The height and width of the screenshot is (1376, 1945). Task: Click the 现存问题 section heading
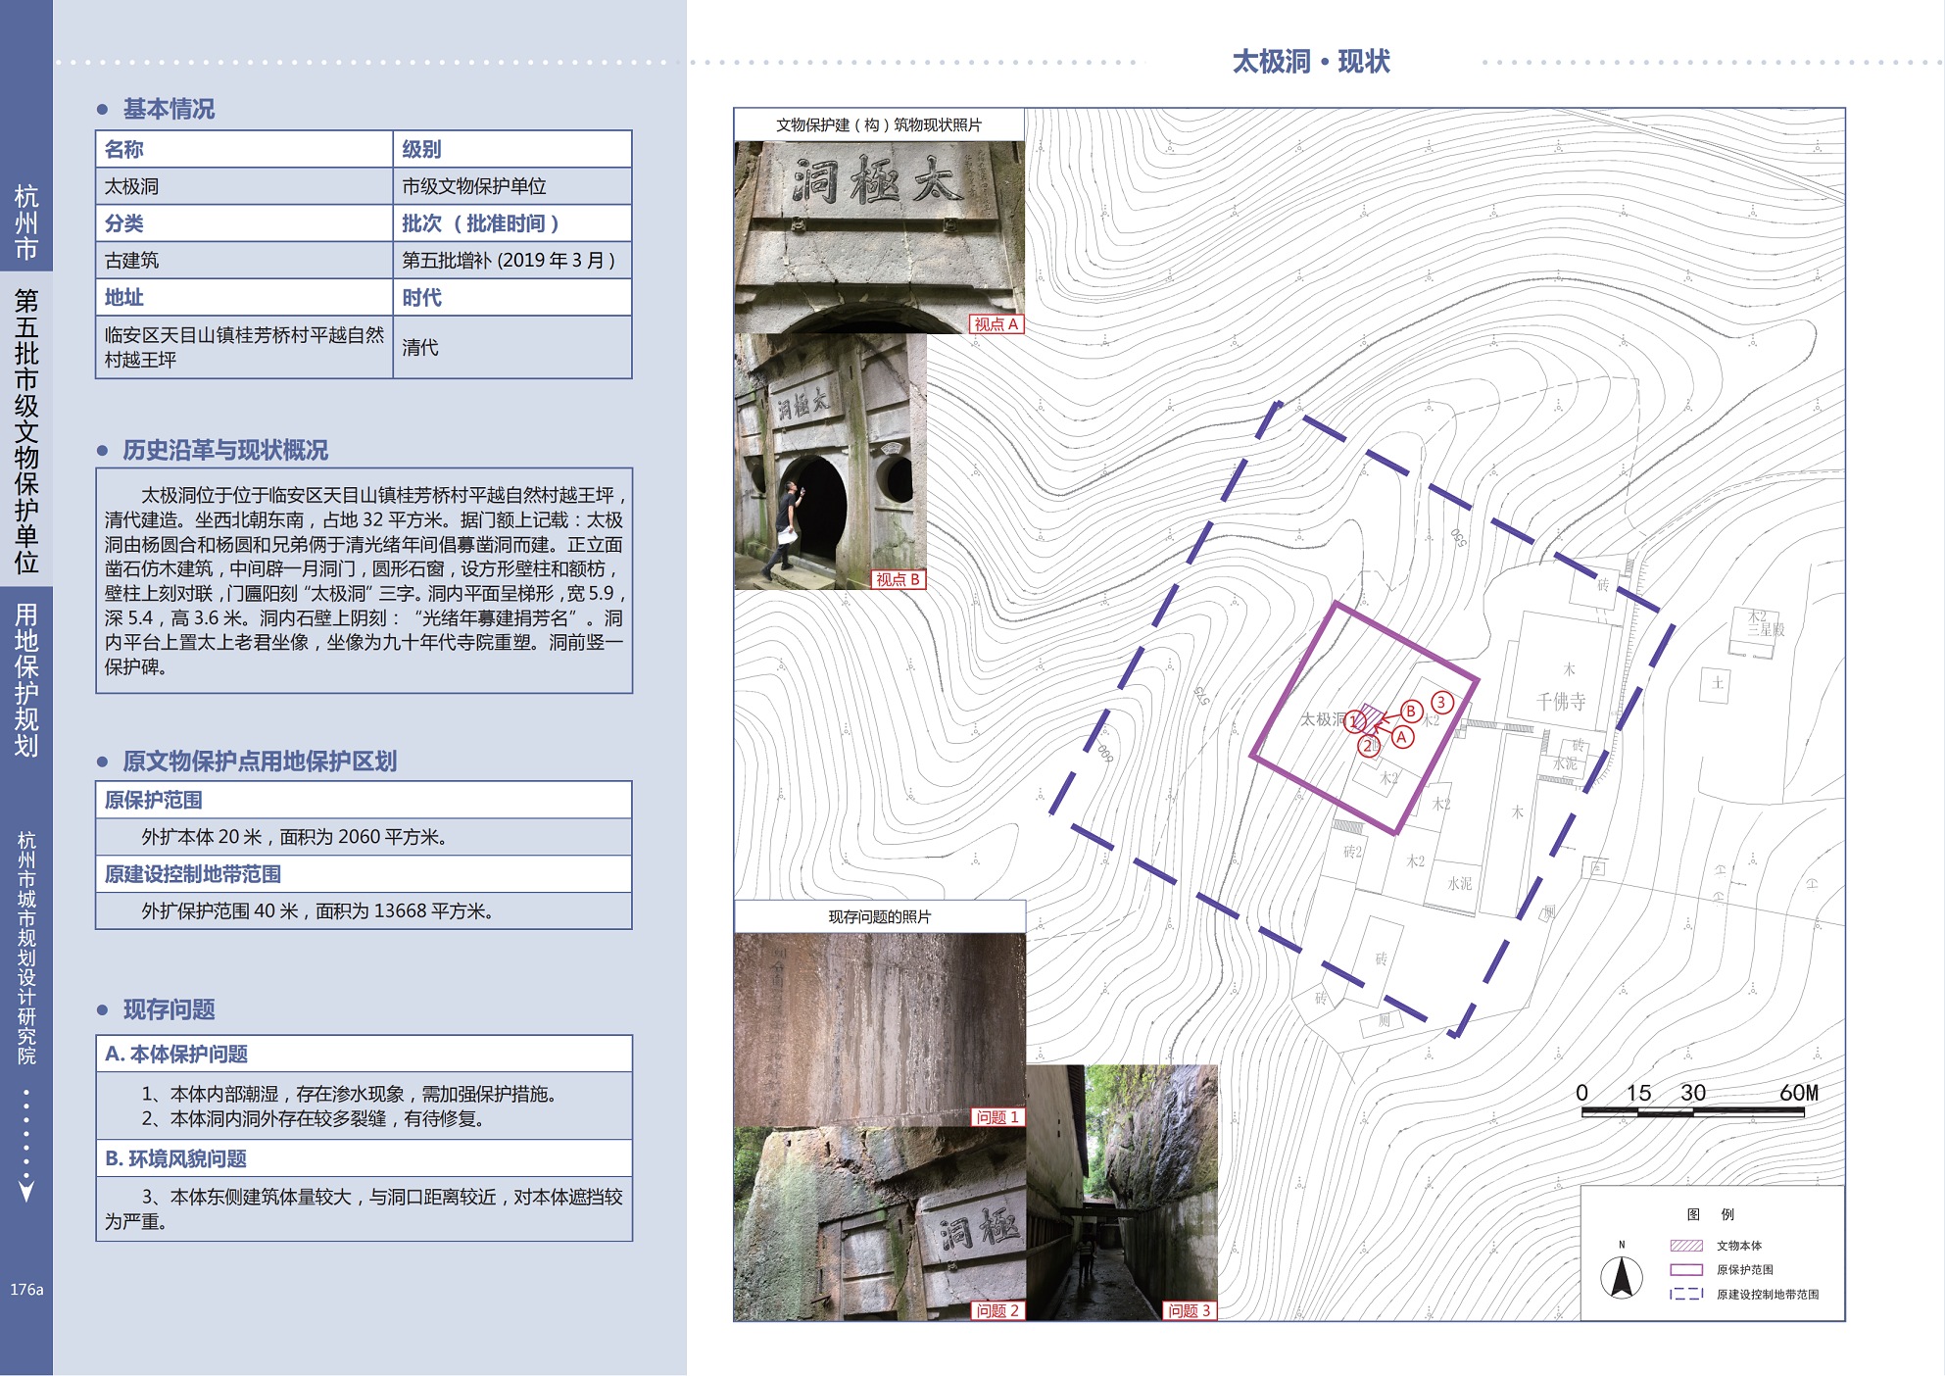[x=169, y=1009]
